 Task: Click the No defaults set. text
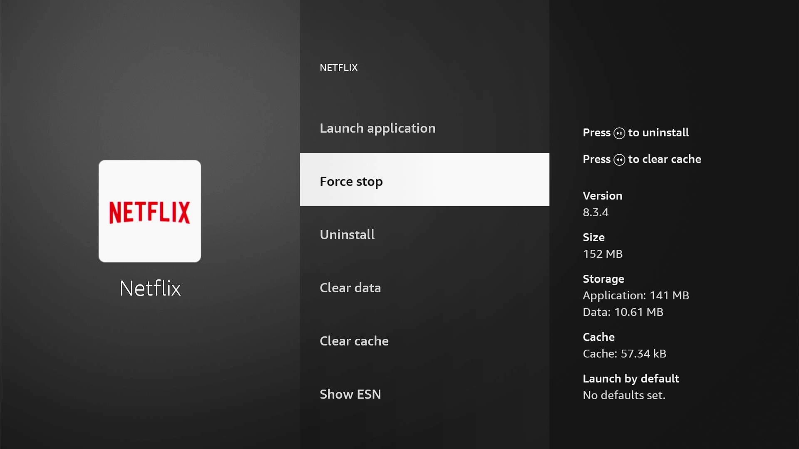(624, 395)
